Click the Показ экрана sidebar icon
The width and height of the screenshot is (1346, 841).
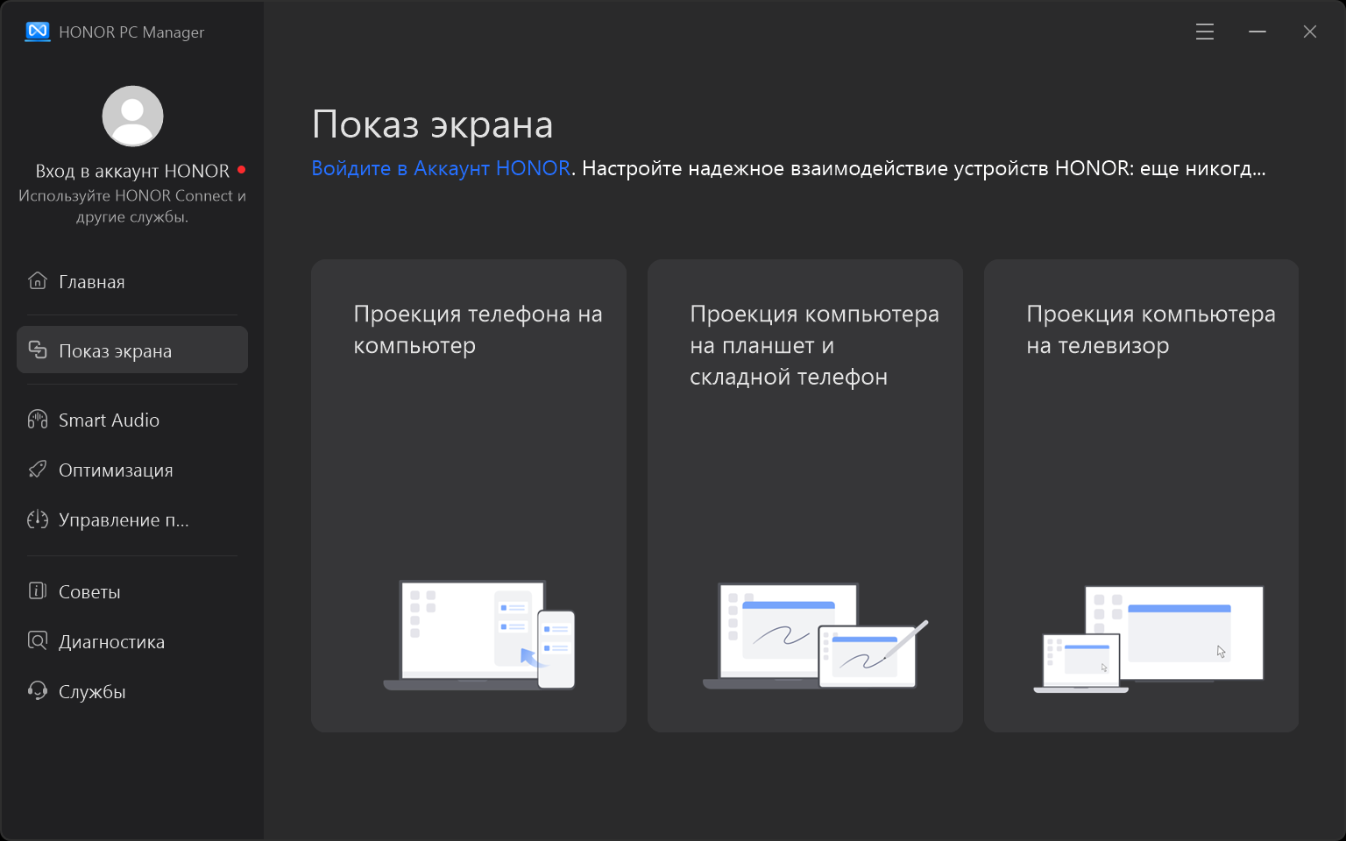click(x=38, y=350)
